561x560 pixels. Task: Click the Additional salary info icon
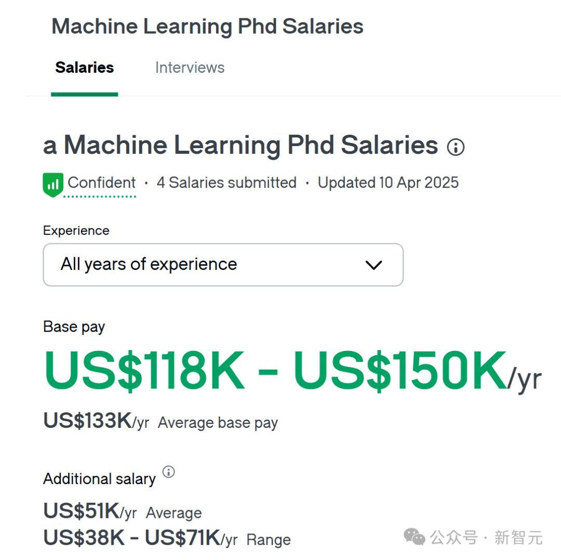tap(168, 472)
